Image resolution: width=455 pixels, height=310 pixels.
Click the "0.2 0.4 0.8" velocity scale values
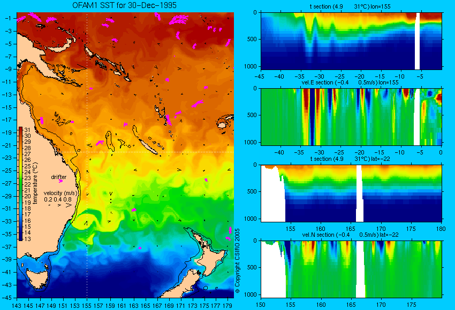58,199
